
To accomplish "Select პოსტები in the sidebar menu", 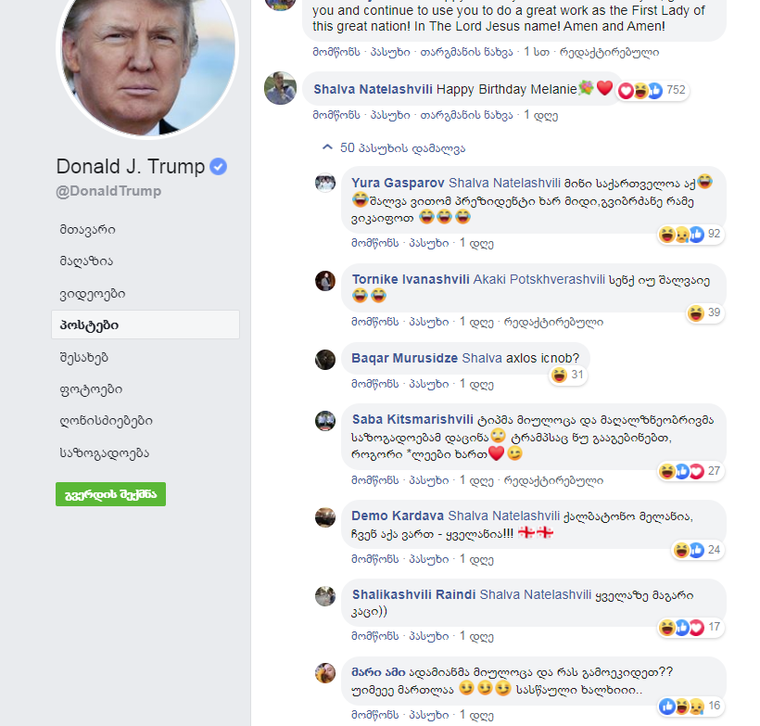I will coord(146,325).
